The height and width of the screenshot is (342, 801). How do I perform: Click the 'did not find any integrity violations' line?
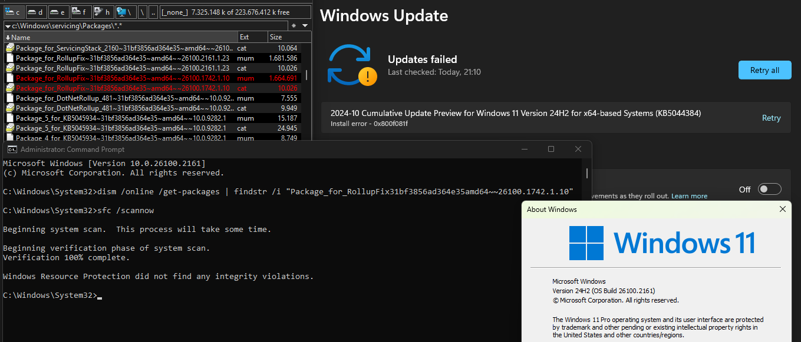(159, 276)
